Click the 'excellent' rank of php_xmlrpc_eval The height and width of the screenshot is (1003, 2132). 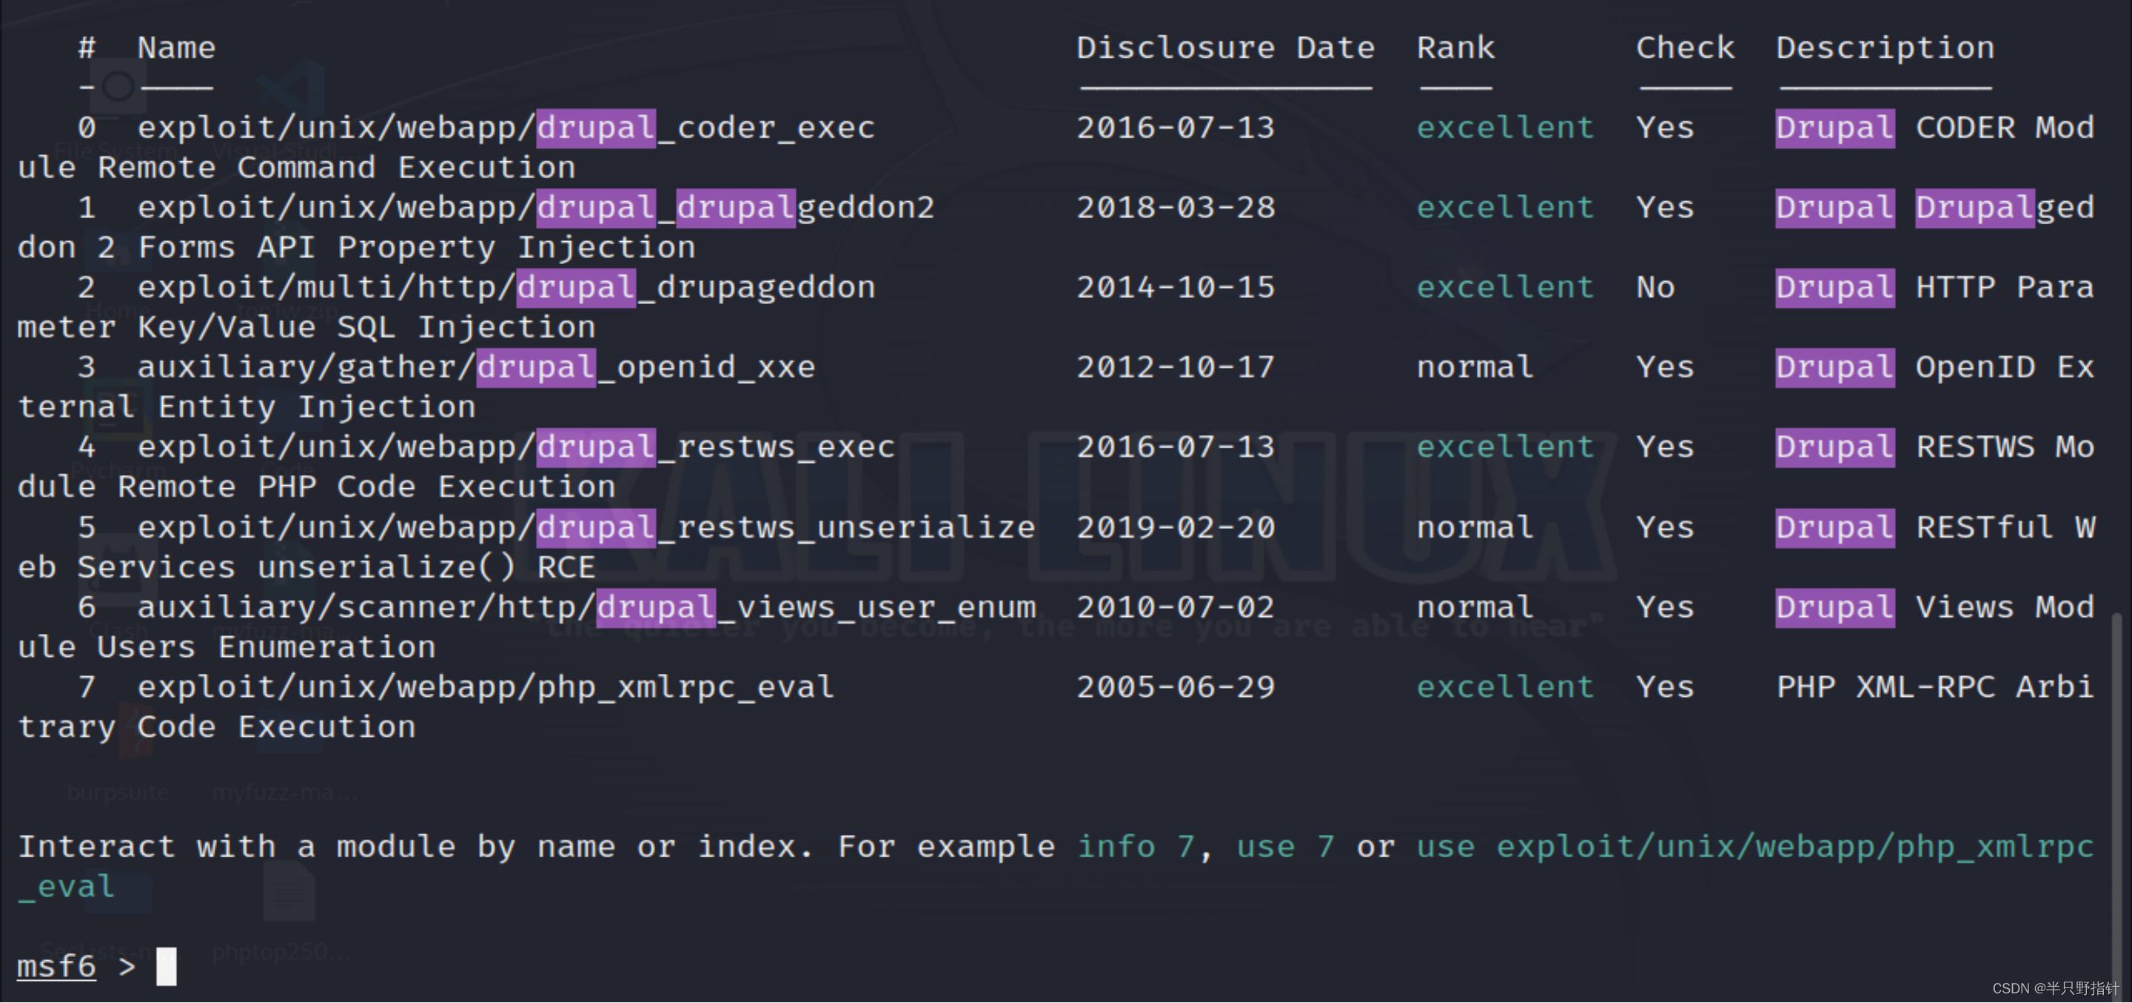click(1505, 688)
